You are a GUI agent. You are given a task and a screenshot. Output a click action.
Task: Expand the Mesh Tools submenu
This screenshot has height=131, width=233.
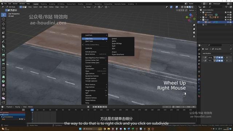pyautogui.click(x=95, y=41)
